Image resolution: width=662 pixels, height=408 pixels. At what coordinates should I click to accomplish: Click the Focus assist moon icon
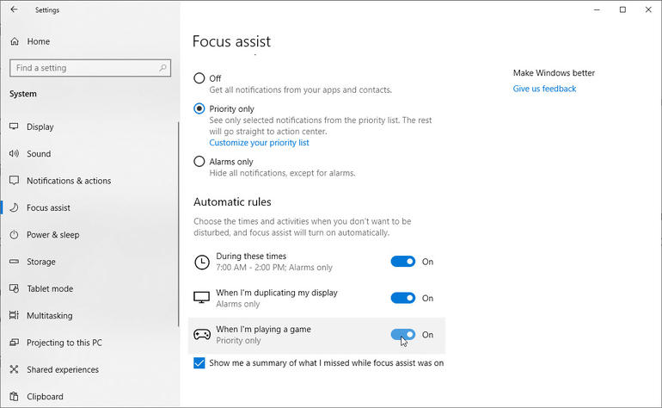point(14,207)
